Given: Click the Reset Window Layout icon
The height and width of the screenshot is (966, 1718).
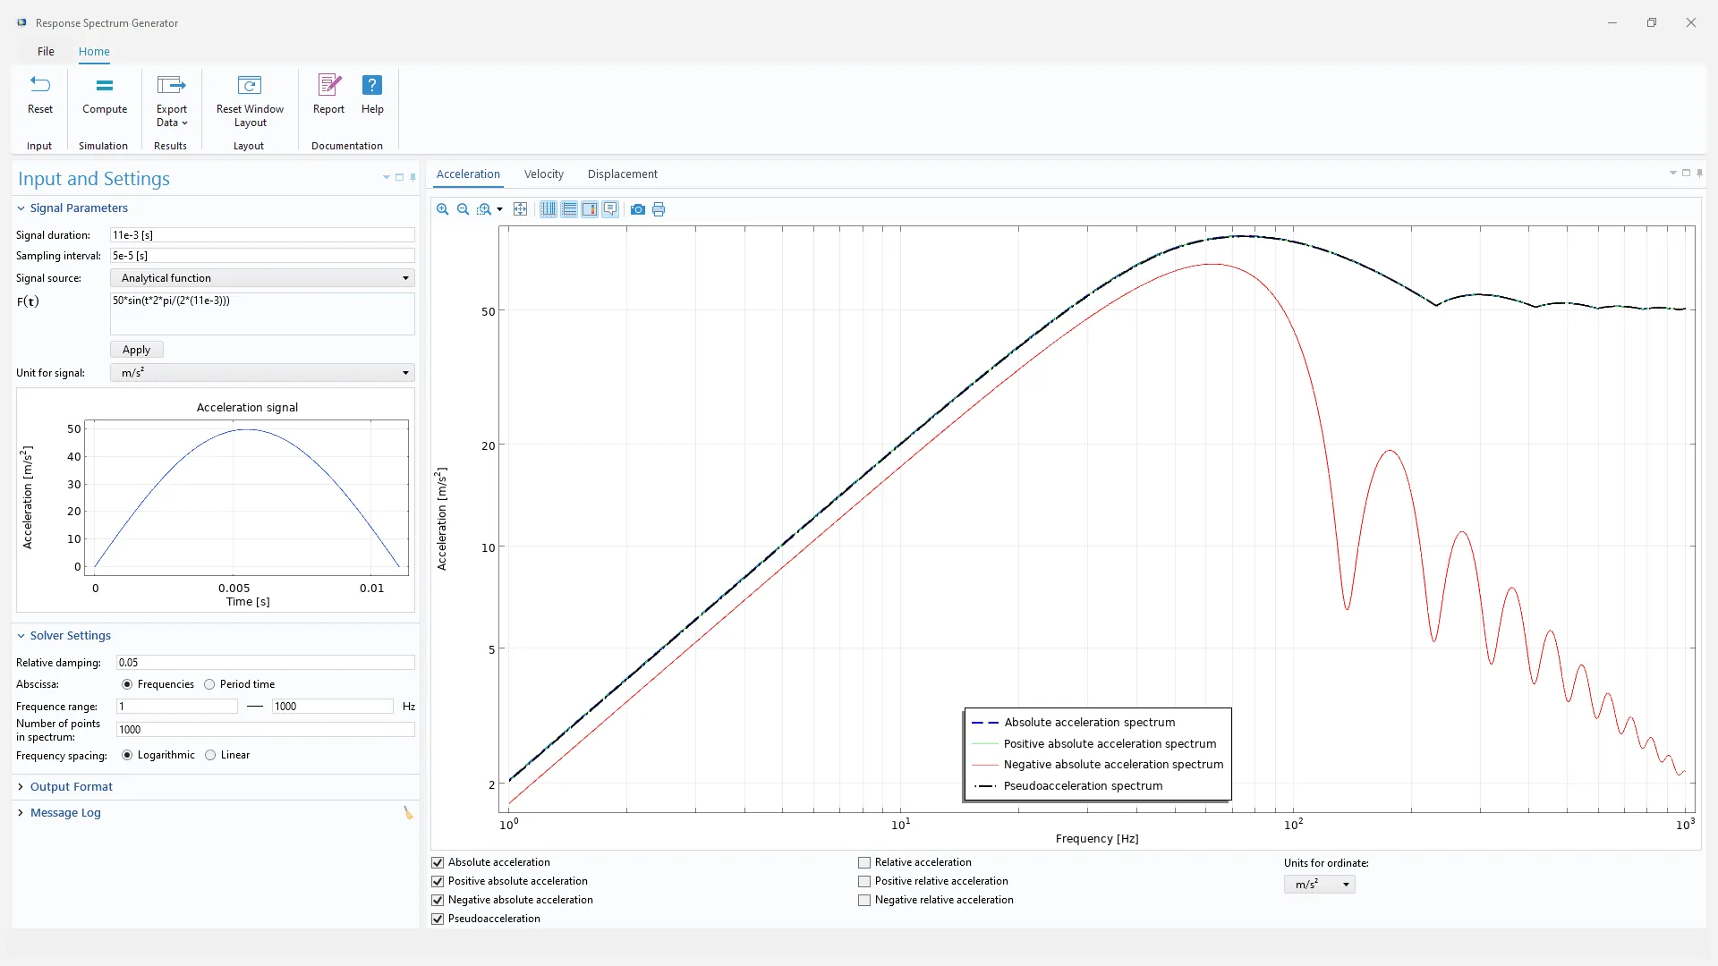Looking at the screenshot, I should coord(250,86).
